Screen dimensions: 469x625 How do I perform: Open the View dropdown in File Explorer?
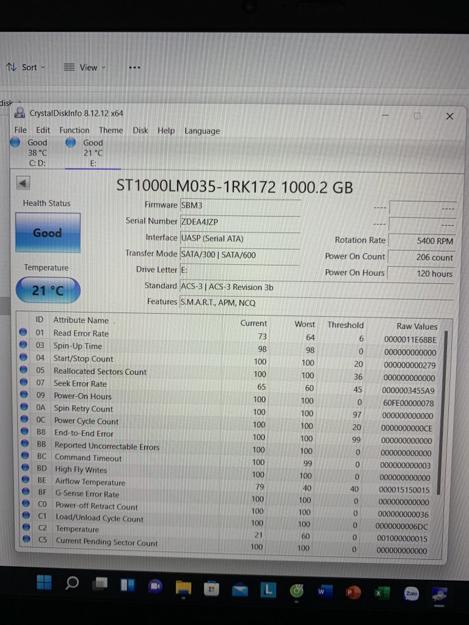tap(84, 67)
